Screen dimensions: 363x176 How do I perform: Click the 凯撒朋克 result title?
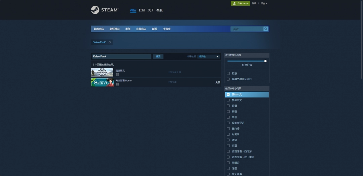click(x=120, y=71)
